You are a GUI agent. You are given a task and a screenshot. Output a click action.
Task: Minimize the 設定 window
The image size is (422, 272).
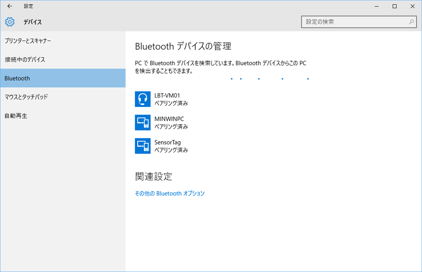pos(376,6)
